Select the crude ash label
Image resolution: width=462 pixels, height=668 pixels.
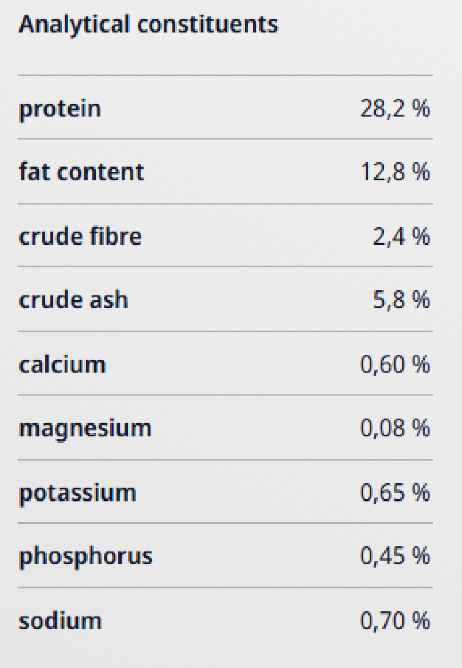point(74,300)
